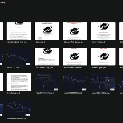Screen dimensions: 123x123
Task: Select the file name 'Inducement Trap .pdf'
Action: point(44,68)
